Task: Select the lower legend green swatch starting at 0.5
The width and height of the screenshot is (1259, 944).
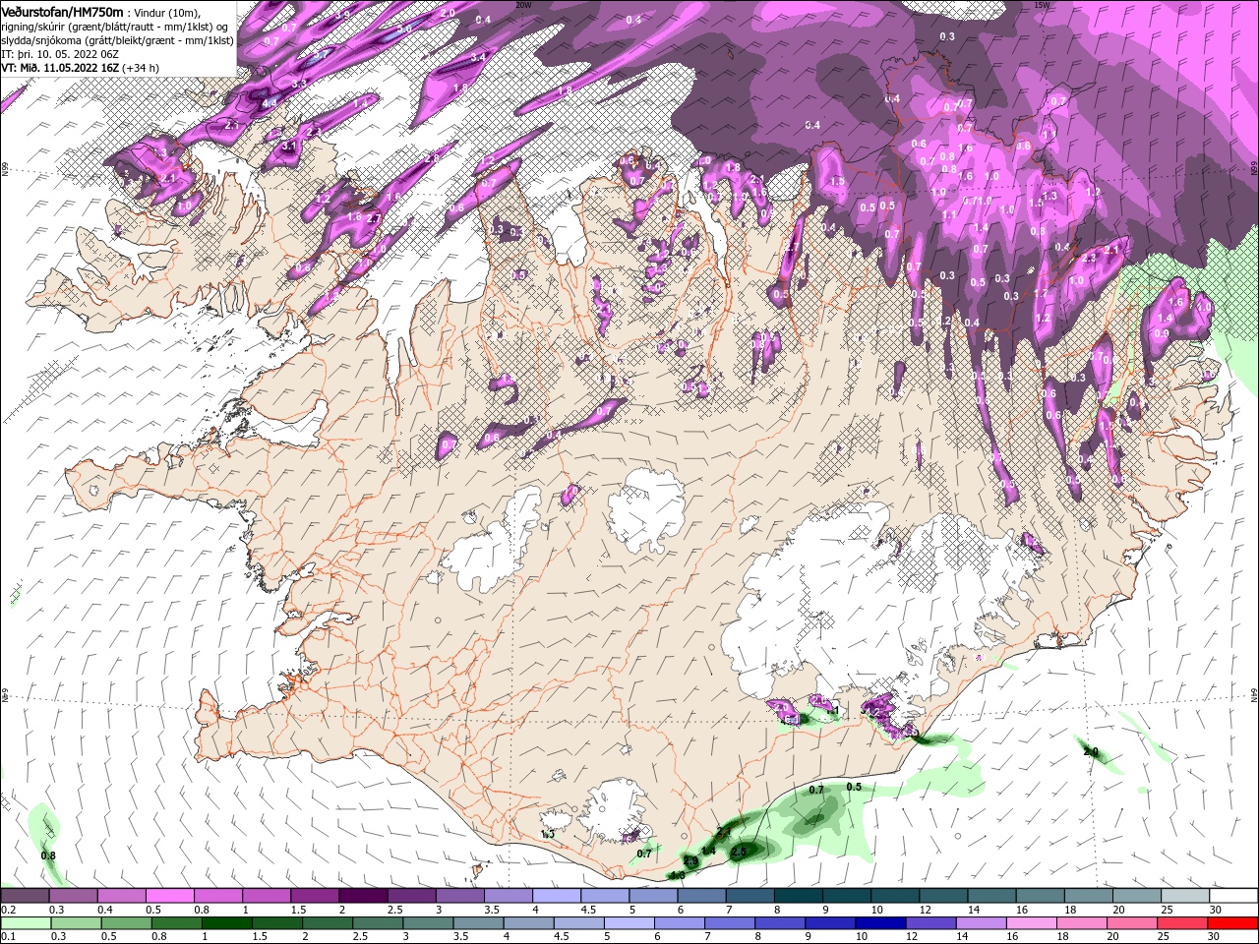Action: [126, 923]
